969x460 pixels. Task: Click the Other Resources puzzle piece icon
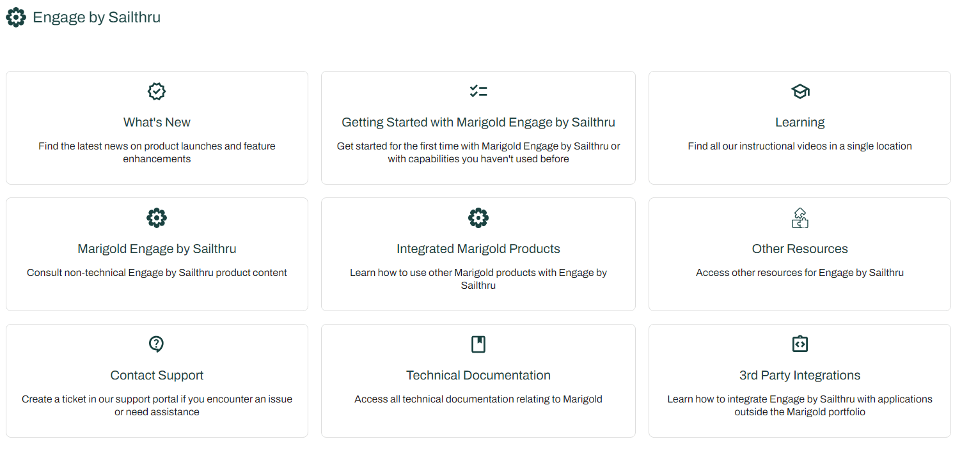point(800,217)
